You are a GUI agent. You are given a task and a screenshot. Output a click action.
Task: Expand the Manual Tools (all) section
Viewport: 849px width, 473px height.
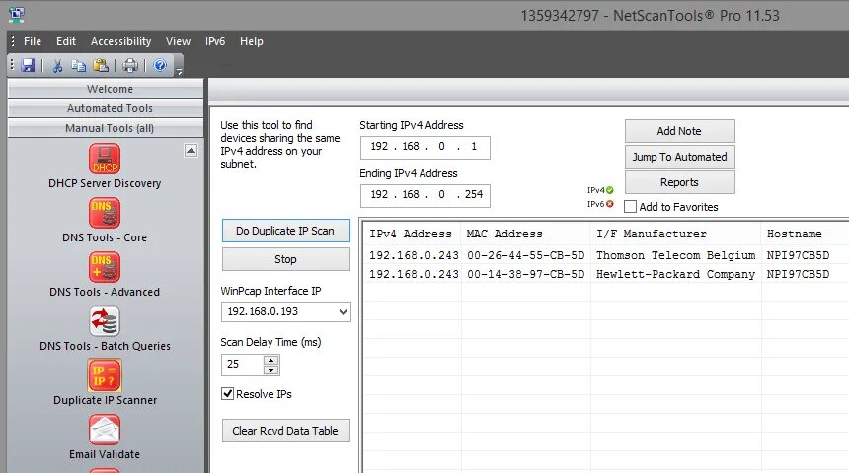[107, 128]
